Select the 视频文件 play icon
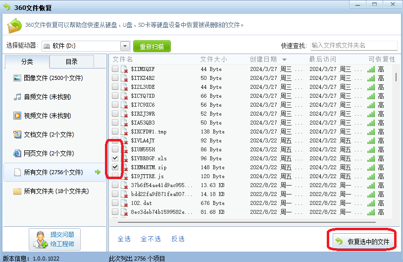 [17, 116]
